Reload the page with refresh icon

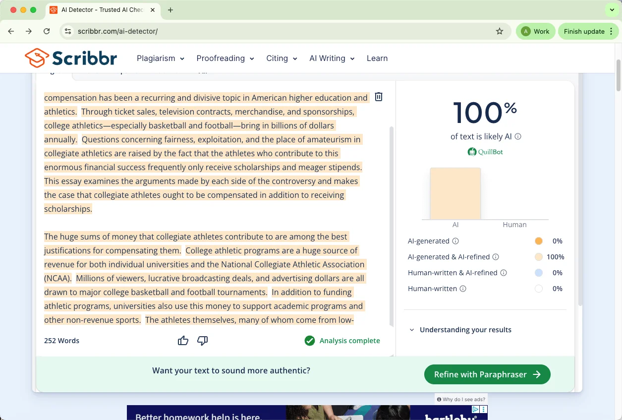coord(47,31)
